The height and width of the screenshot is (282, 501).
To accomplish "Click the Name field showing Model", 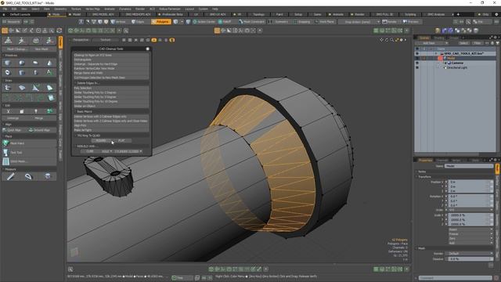I will point(469,166).
